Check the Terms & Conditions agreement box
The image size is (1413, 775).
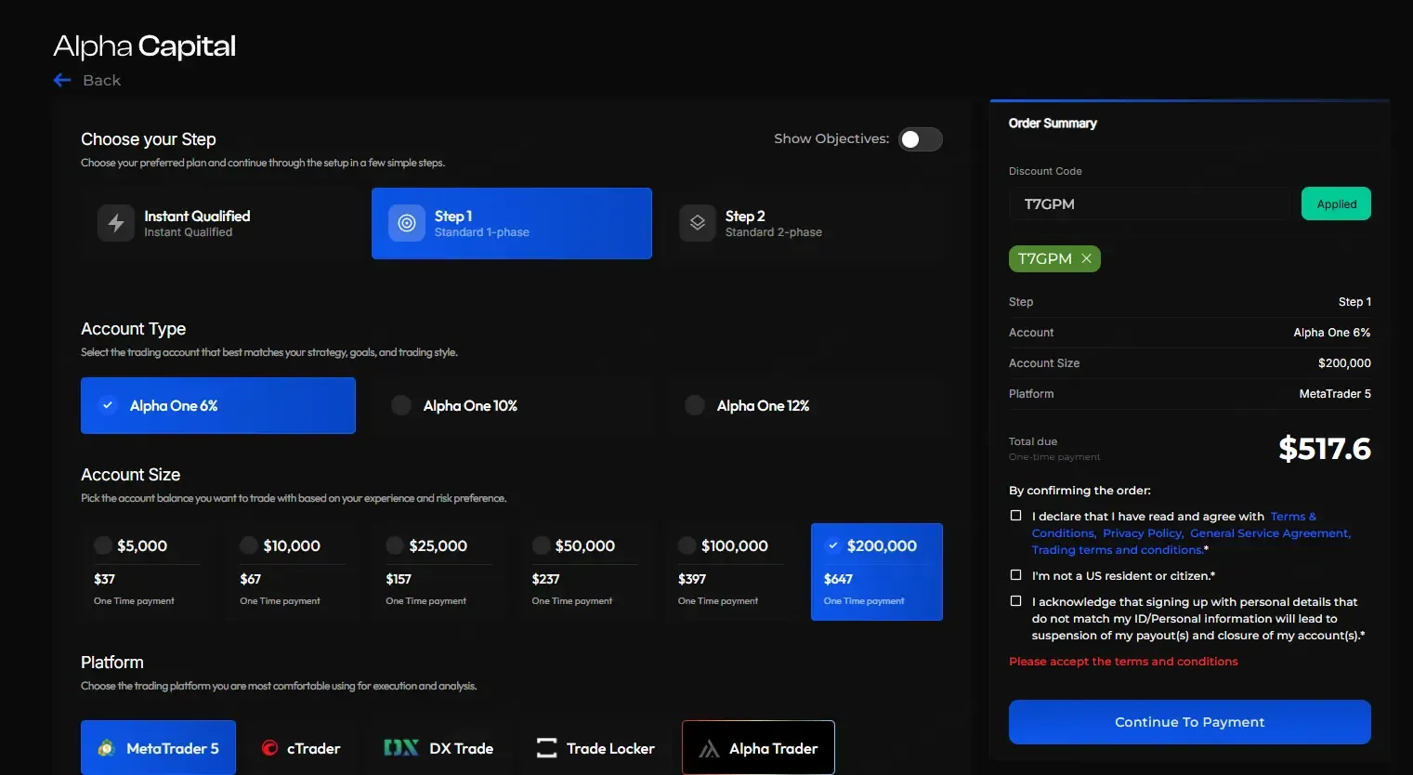1015,516
